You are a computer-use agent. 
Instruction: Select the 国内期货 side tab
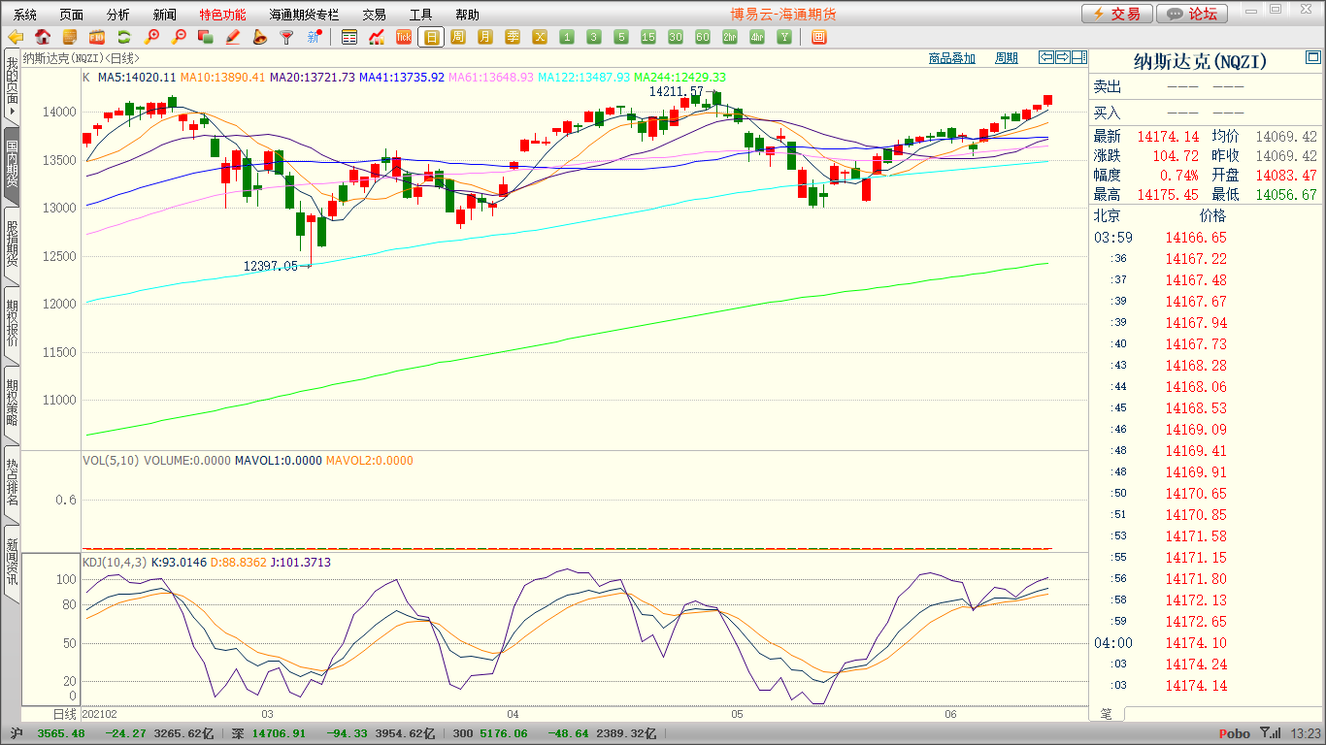(12, 165)
